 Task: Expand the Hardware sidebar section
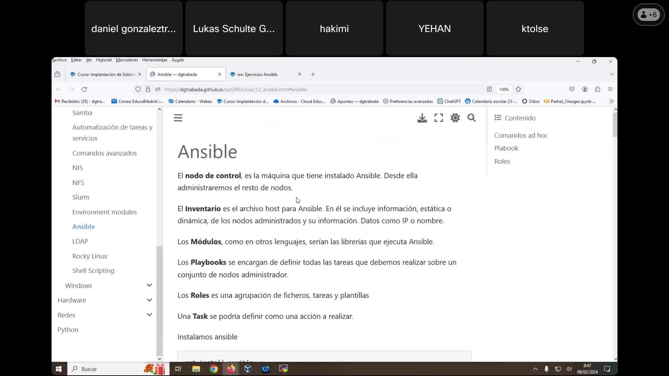(x=149, y=300)
